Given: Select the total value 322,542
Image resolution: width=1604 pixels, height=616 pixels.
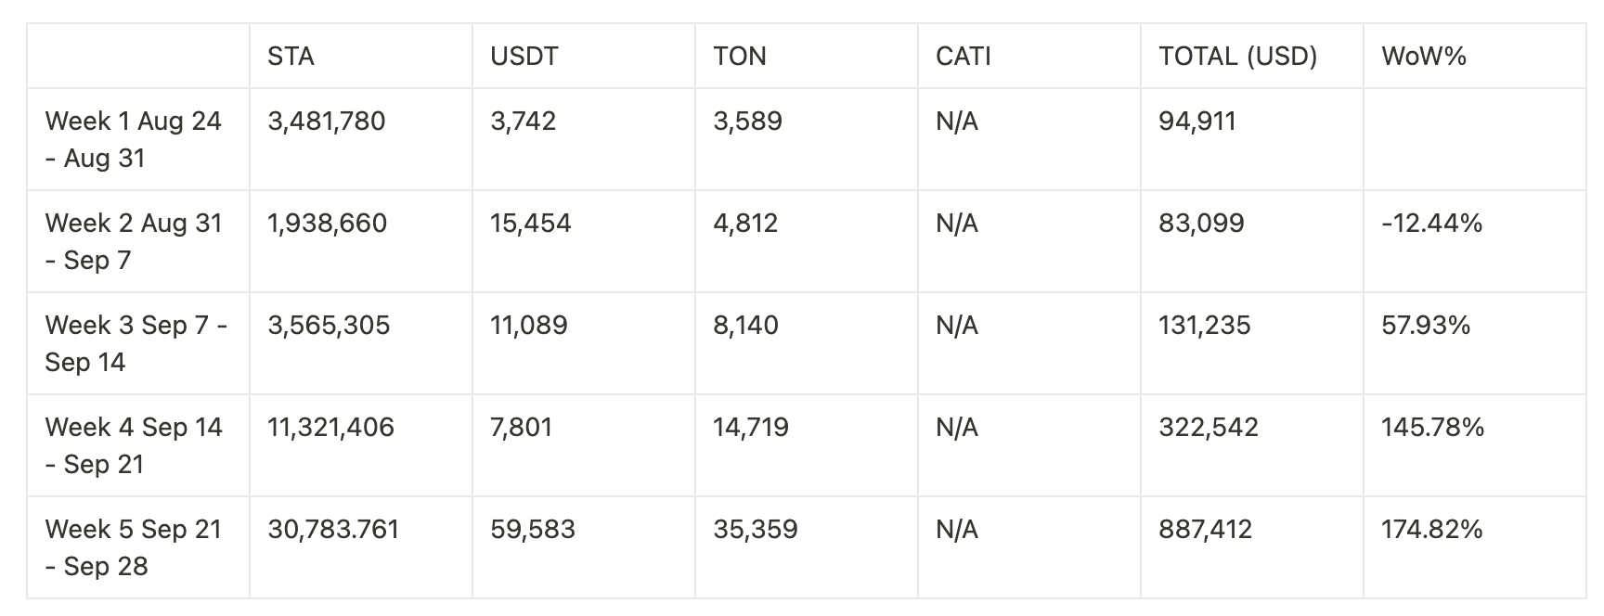Looking at the screenshot, I should click(x=1209, y=428).
